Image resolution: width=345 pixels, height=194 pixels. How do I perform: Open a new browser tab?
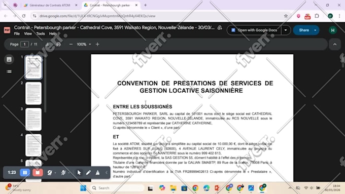click(146, 5)
